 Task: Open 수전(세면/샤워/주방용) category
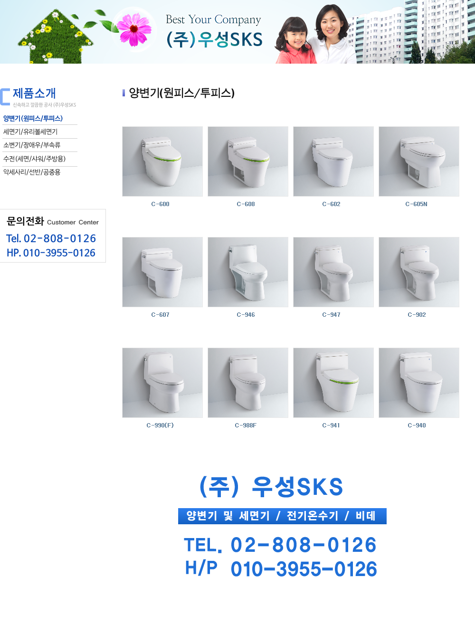click(x=34, y=159)
